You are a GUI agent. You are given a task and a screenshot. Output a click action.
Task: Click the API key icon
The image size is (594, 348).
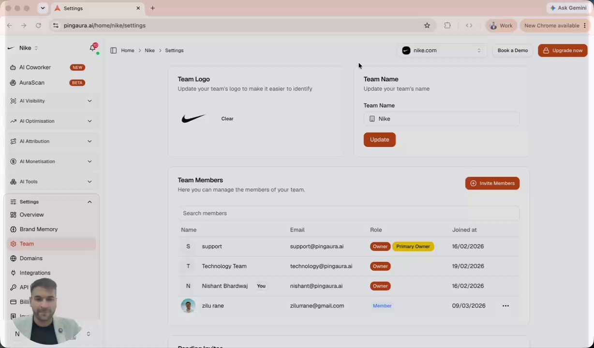click(x=13, y=287)
